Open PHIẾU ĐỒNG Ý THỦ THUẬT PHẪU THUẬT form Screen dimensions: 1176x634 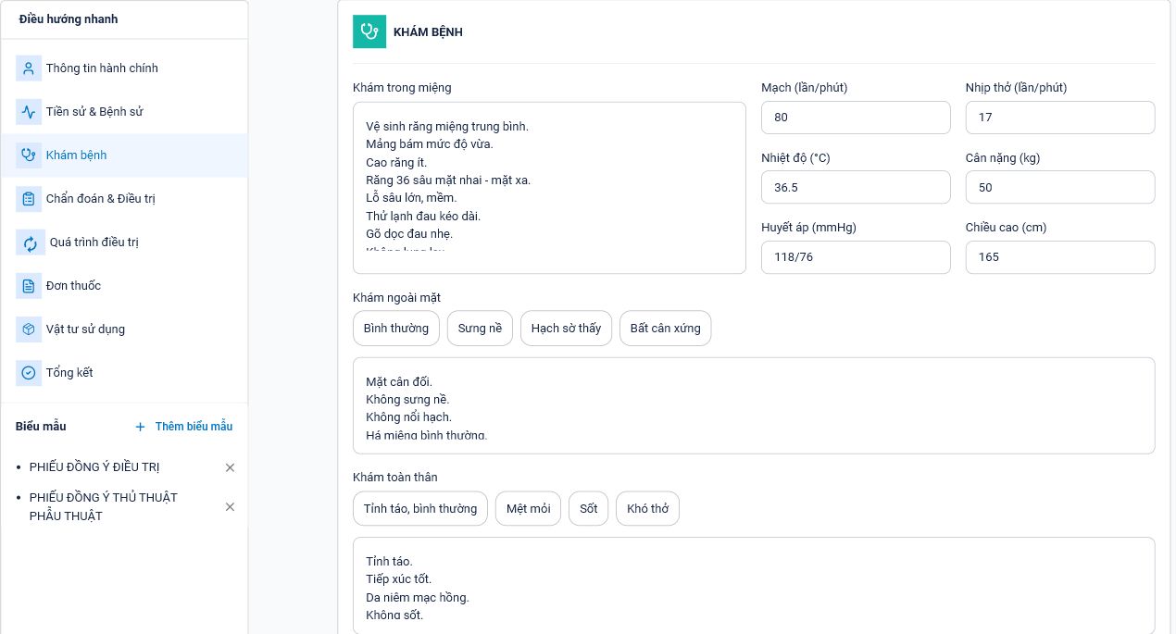coord(104,506)
